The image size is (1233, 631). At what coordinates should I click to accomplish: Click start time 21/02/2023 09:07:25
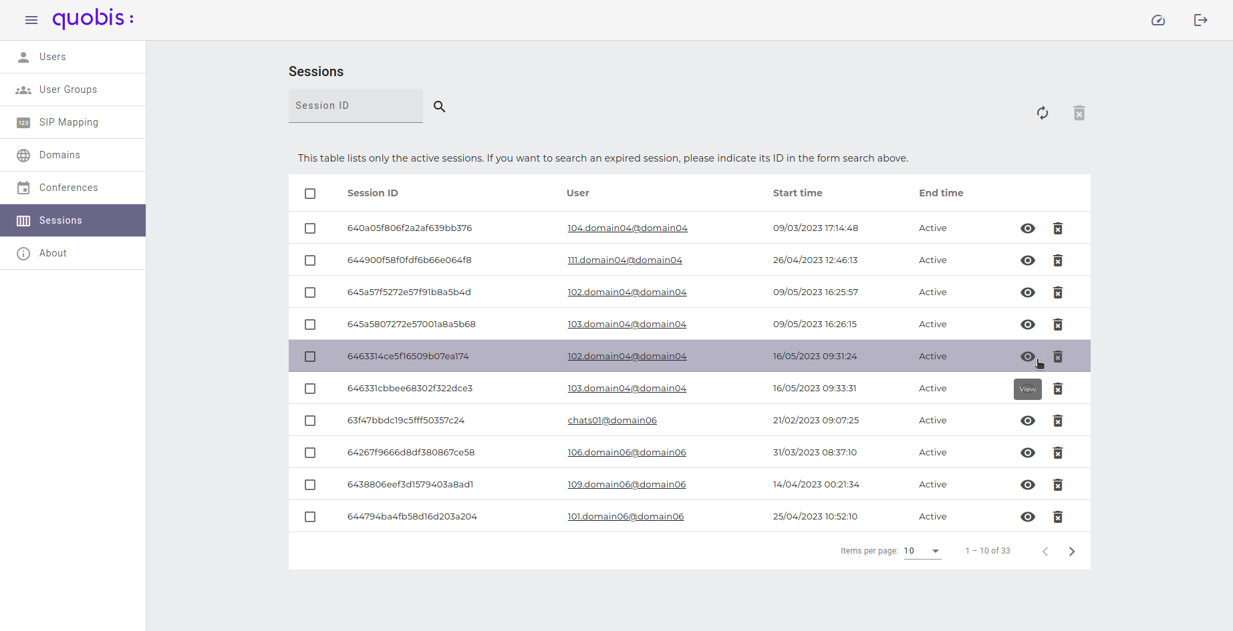[816, 421]
